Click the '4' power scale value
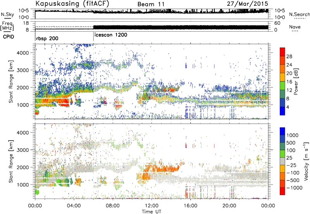Viewport: 310px width, 214px height. point(288,107)
